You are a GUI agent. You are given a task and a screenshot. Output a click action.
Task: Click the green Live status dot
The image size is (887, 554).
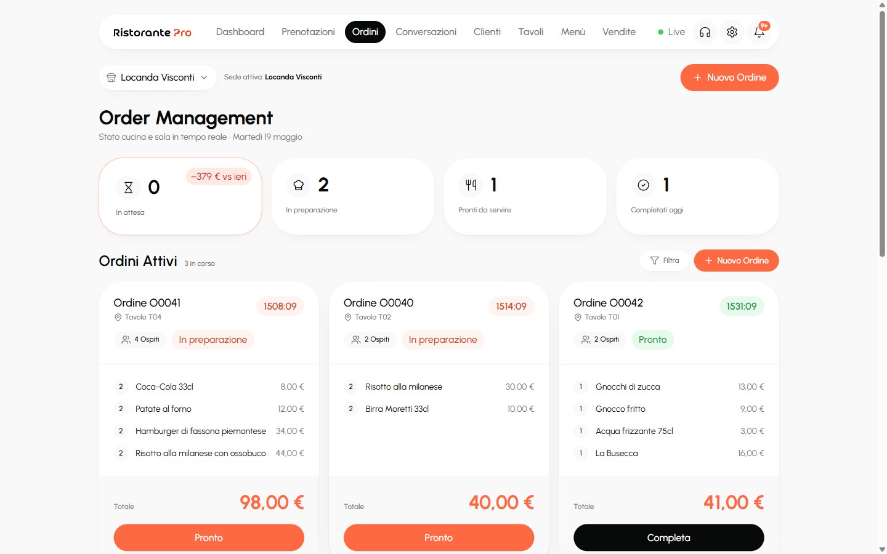tap(660, 32)
